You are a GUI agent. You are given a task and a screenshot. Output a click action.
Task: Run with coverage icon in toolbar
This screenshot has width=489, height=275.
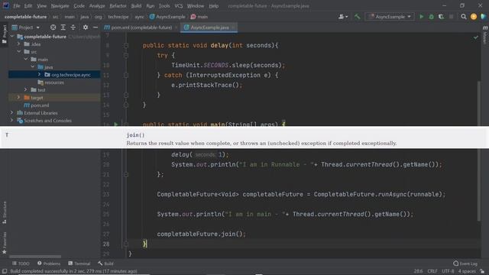pos(441,17)
